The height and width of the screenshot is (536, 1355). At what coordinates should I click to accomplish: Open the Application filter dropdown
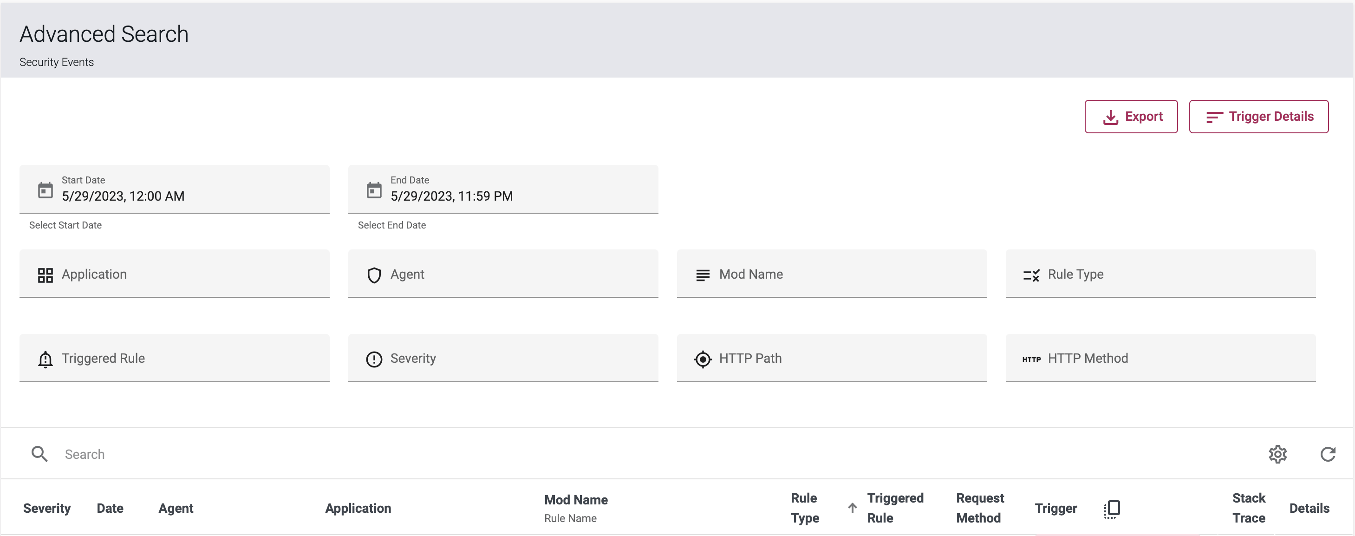coord(175,274)
